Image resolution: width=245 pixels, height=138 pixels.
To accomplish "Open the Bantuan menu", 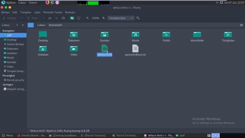I will (70, 12).
